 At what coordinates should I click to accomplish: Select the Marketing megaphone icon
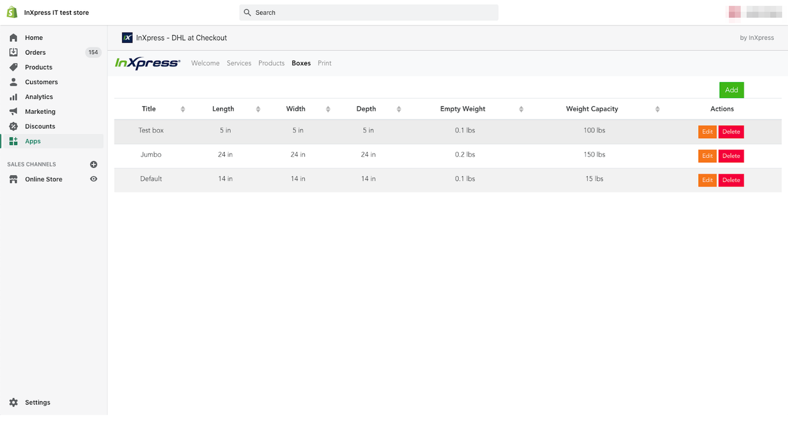[14, 111]
